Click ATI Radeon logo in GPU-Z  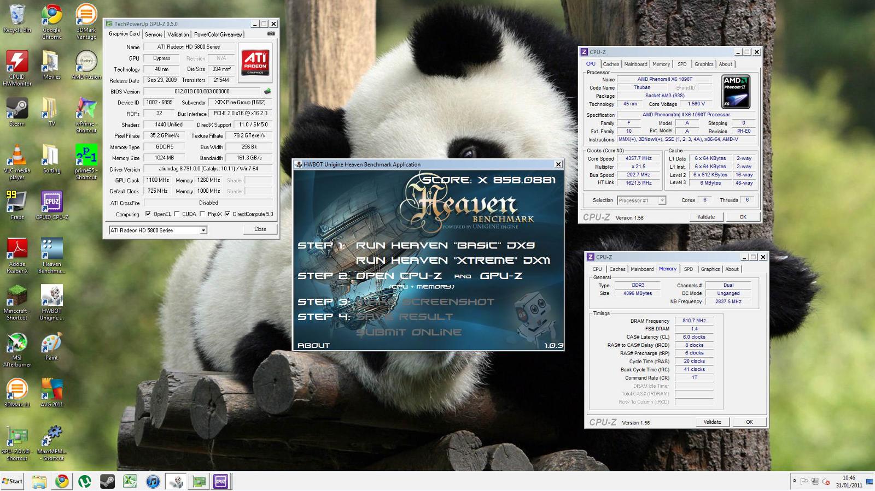[255, 62]
